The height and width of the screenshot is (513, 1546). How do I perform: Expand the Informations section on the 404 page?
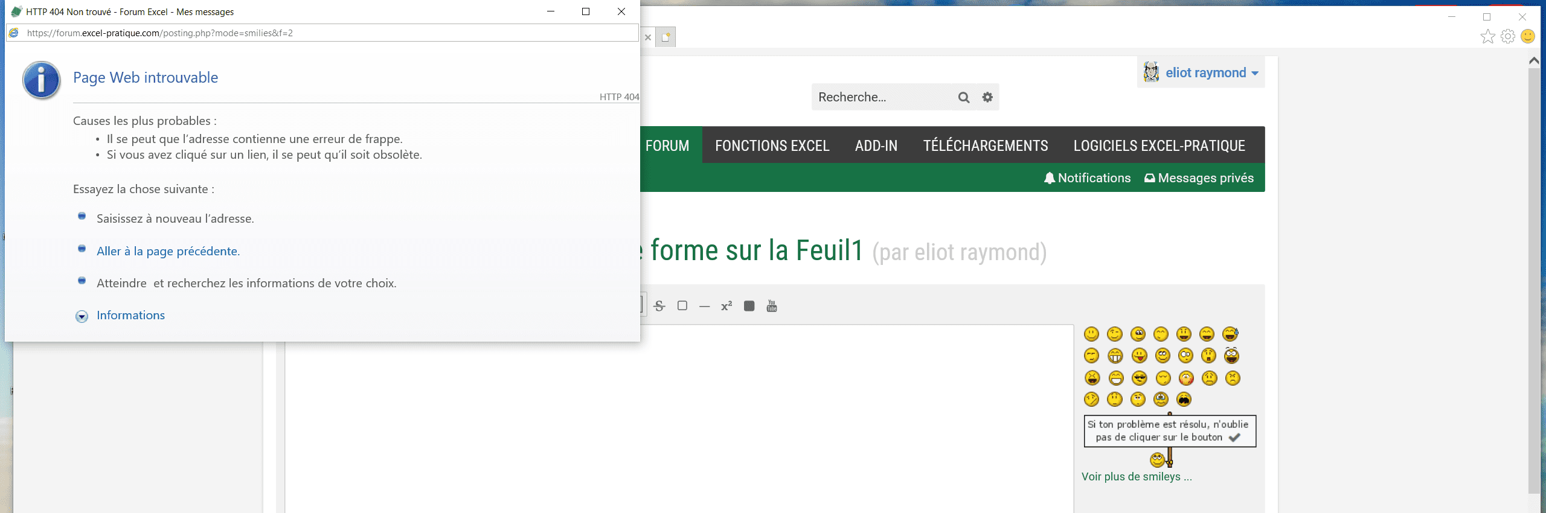[82, 316]
